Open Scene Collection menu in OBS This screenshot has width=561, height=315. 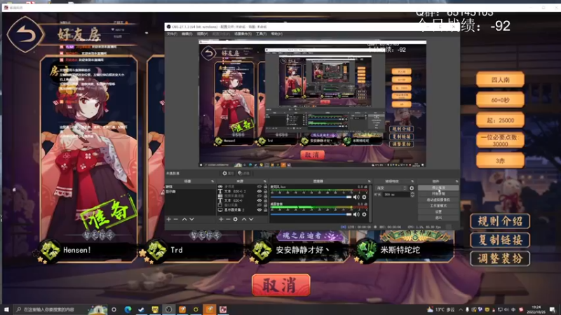pyautogui.click(x=243, y=34)
